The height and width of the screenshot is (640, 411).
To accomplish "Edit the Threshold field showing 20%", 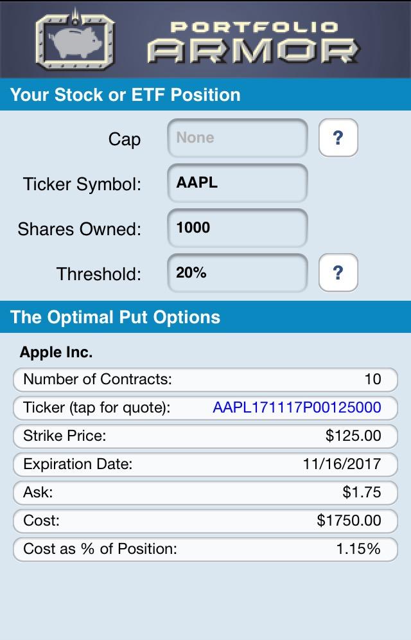I will pos(238,272).
